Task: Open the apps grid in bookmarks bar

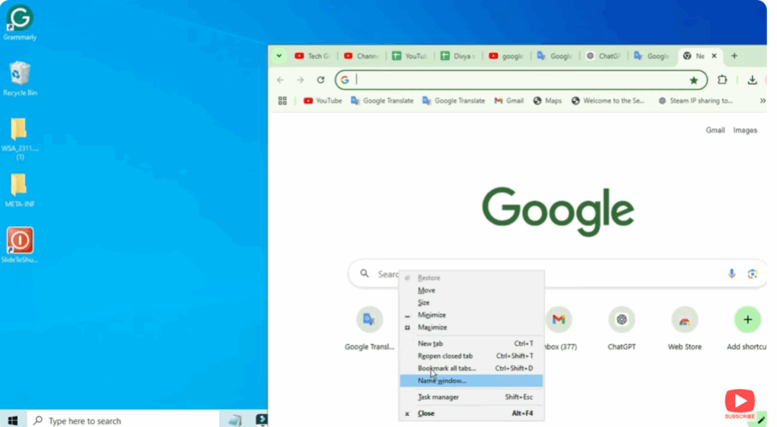Action: pos(282,101)
